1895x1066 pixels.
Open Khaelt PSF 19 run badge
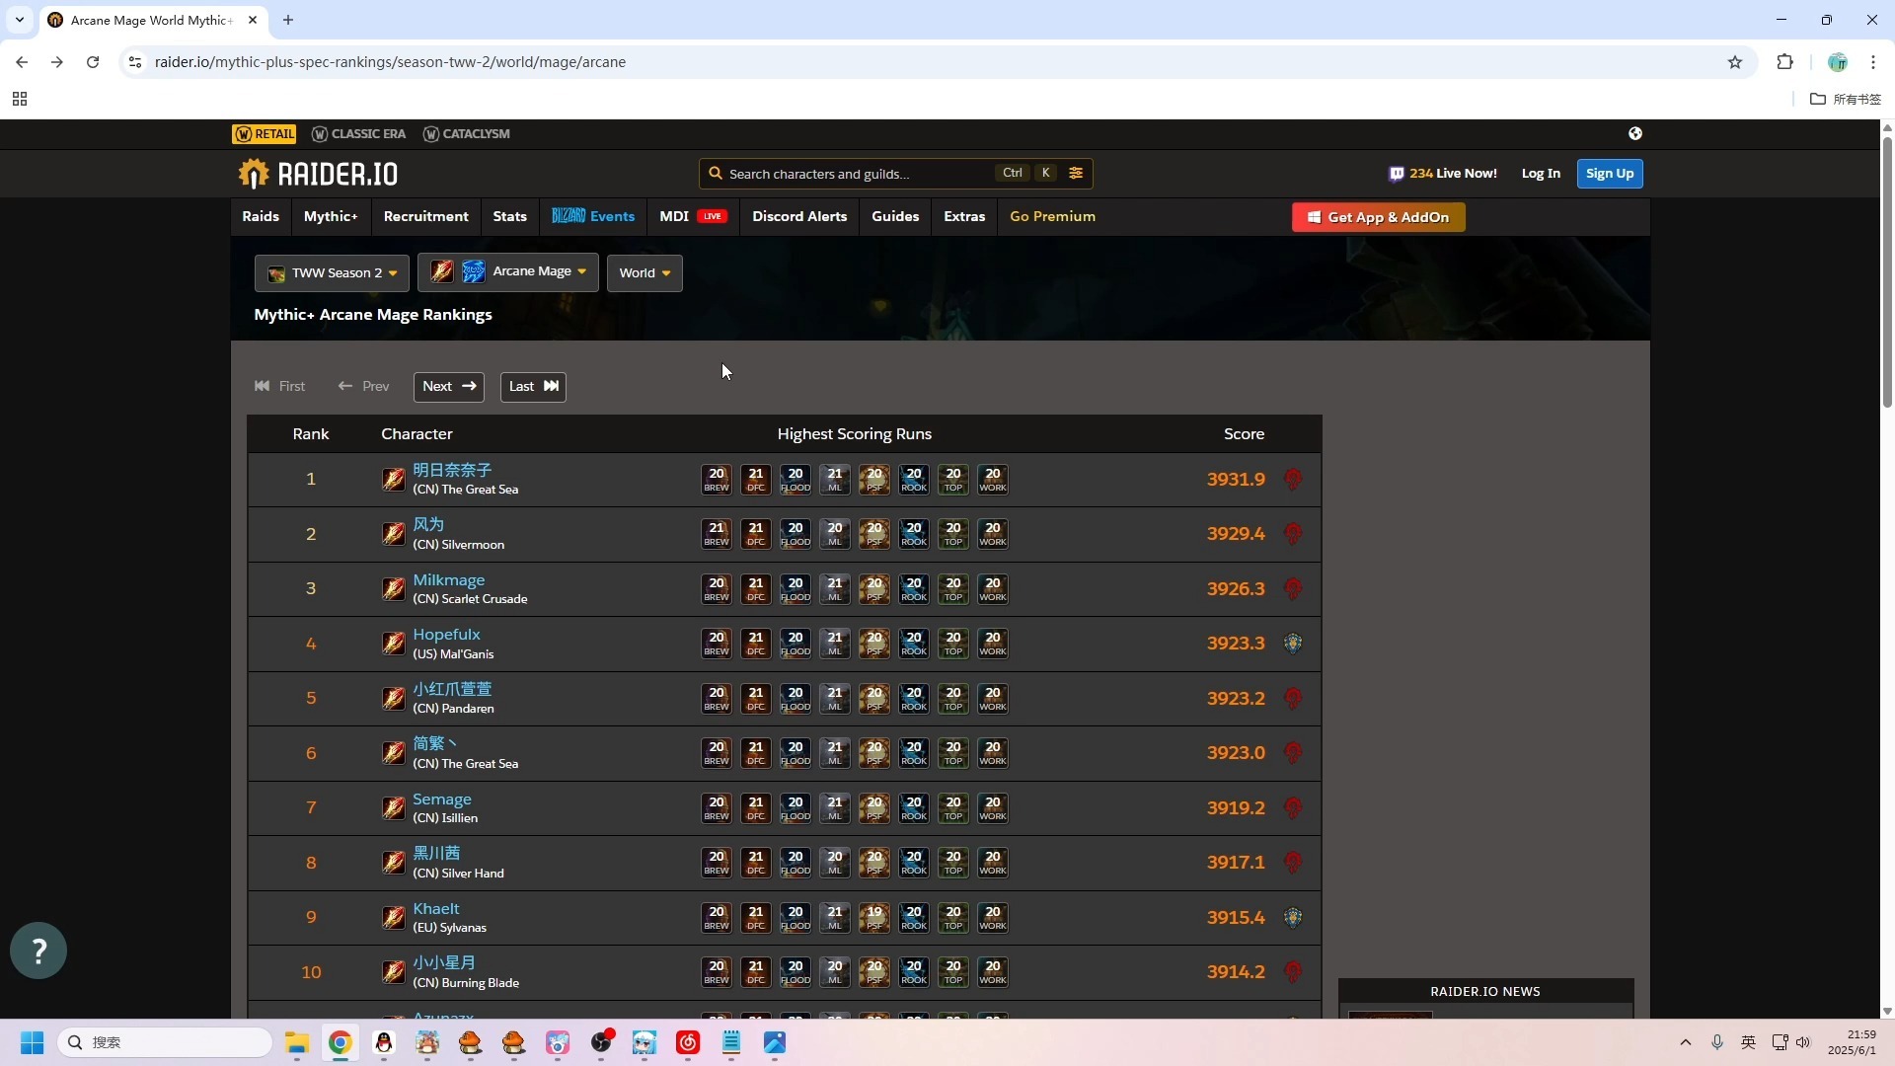[874, 918]
